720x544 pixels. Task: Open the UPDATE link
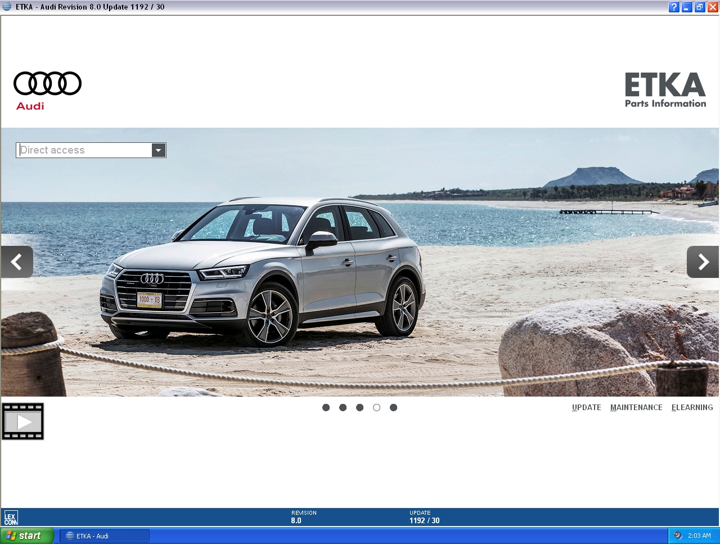click(587, 407)
